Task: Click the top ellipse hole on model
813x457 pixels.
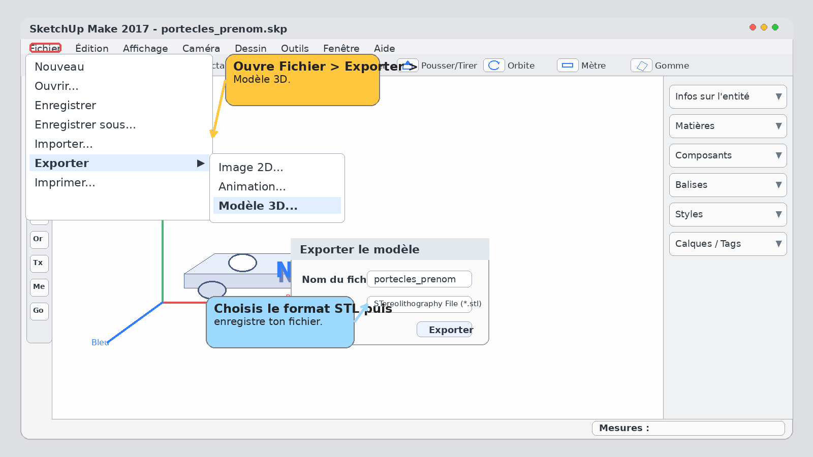Action: click(242, 263)
